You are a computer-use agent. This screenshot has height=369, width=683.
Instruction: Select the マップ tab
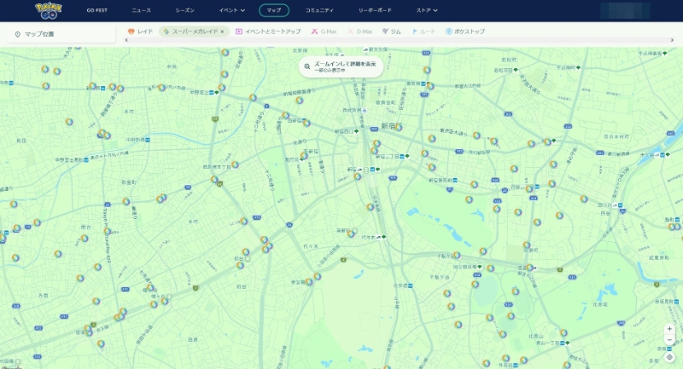pos(274,10)
